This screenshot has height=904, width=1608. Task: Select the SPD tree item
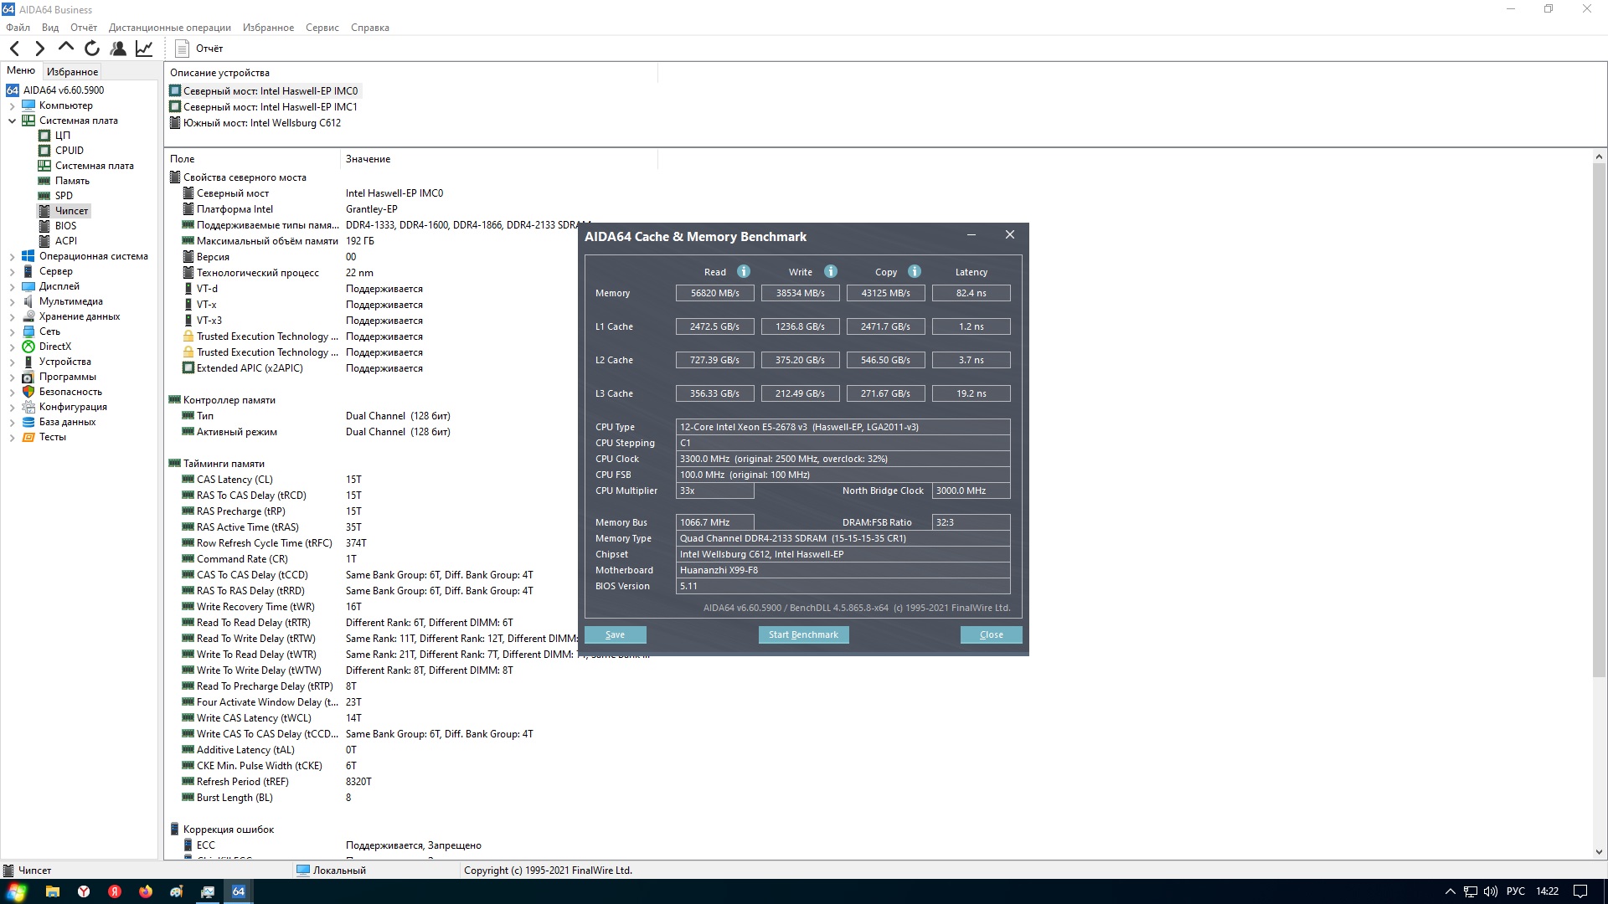click(64, 196)
